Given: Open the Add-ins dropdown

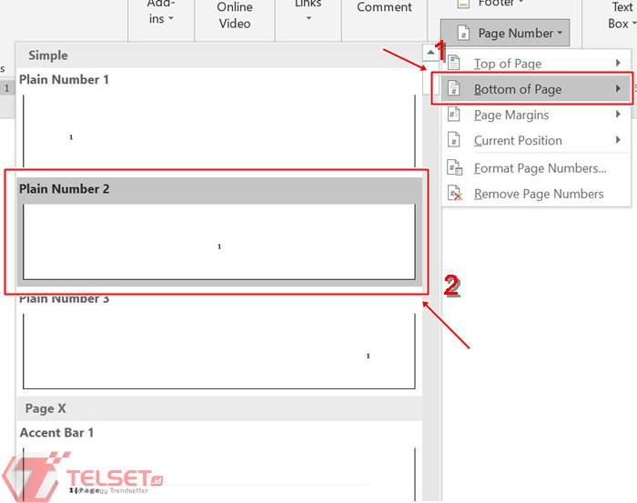Looking at the screenshot, I should point(161,13).
